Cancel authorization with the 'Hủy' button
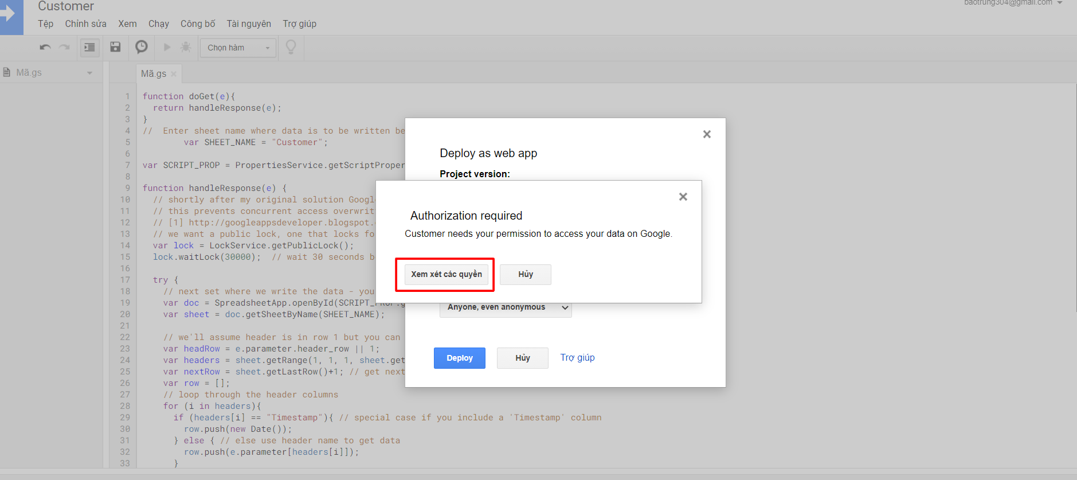The width and height of the screenshot is (1077, 480). click(525, 274)
